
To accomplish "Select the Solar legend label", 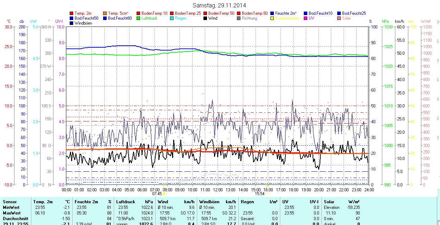I will pos(346,18).
